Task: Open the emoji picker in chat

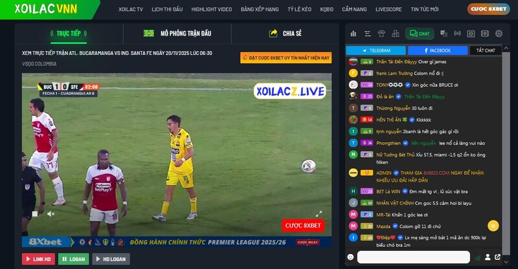Action: tap(350, 257)
